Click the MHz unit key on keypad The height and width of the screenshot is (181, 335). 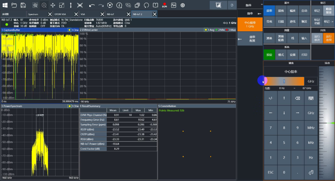(x=311, y=128)
